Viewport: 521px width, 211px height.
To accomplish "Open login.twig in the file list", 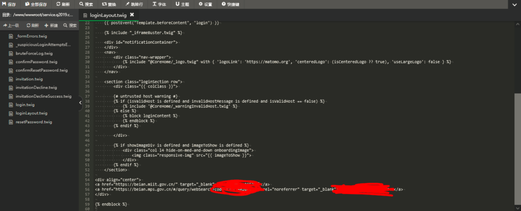I will pyautogui.click(x=25, y=105).
